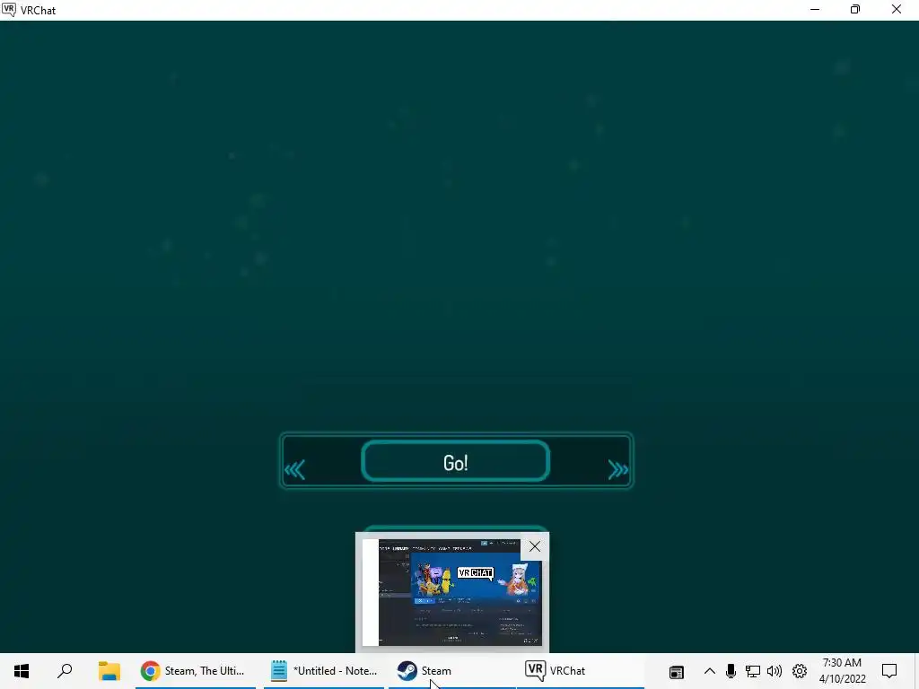
Task: Open the volume speaker tray icon
Action: pos(775,671)
